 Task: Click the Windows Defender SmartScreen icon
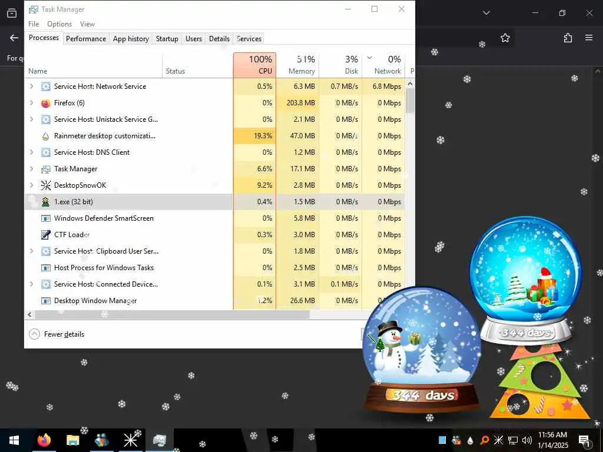46,218
